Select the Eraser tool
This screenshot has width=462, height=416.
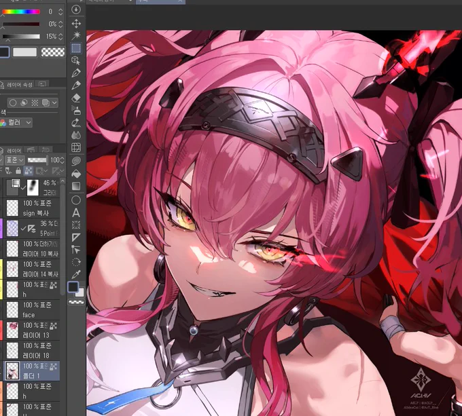coord(76,98)
